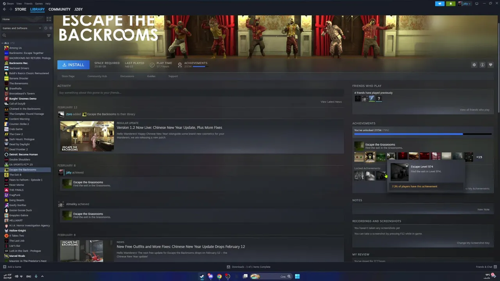
Task: Open Version 1.2 Now Live news headline
Action: [x=169, y=128]
